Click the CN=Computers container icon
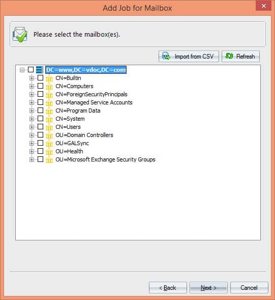 point(49,86)
